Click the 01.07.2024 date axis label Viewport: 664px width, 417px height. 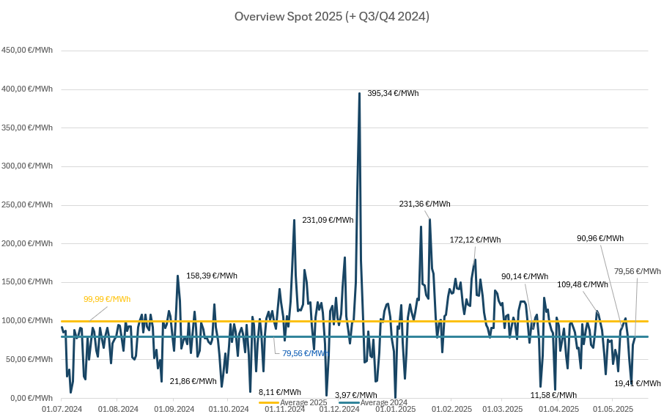tap(61, 409)
